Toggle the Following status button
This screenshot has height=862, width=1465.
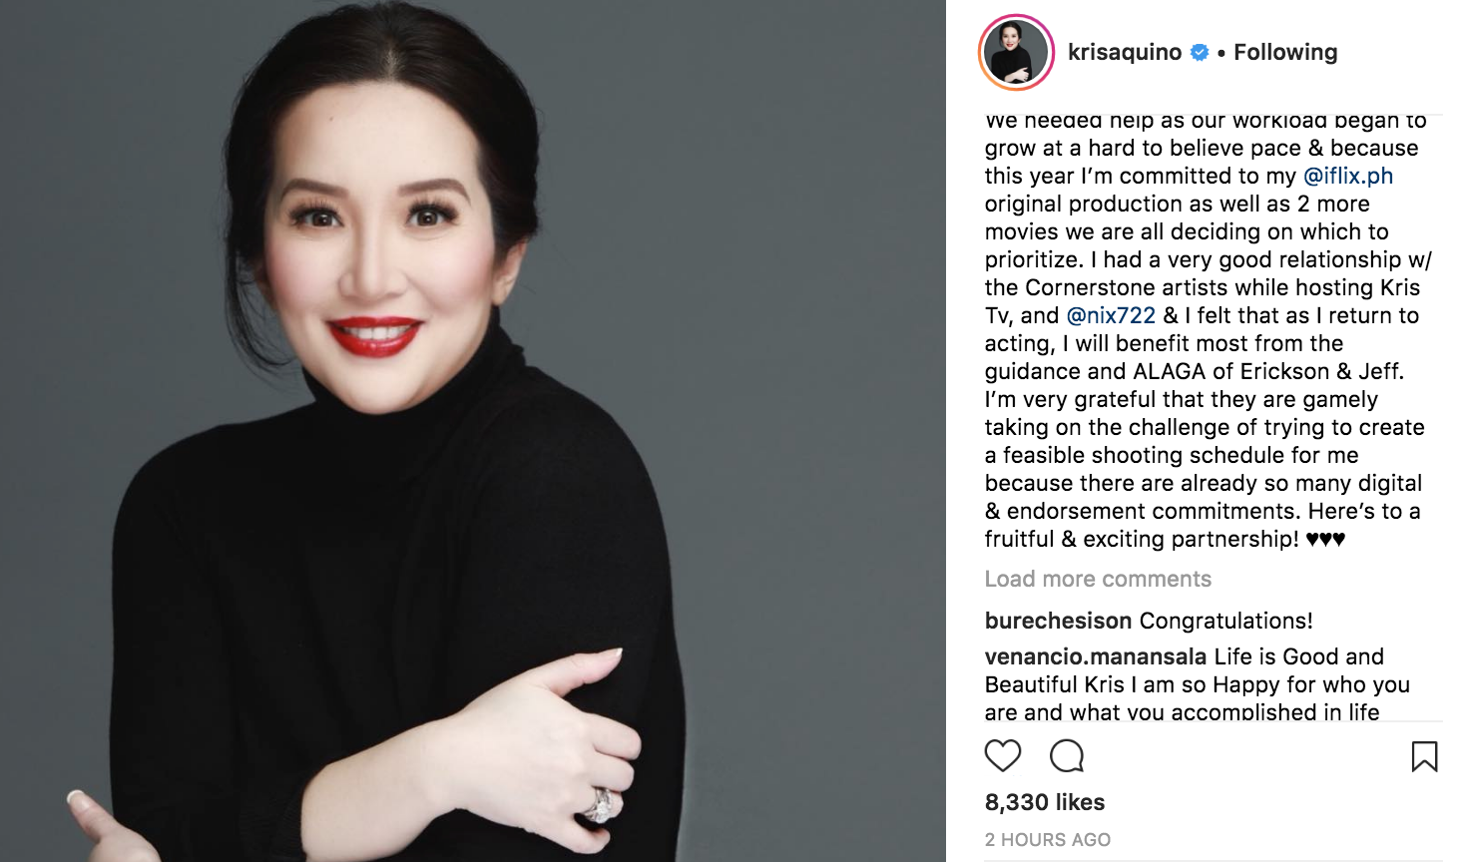pos(1285,52)
